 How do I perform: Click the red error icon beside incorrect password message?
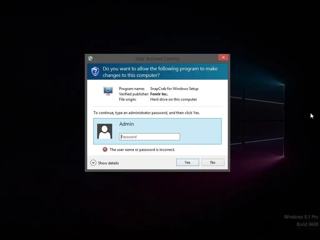(105, 150)
